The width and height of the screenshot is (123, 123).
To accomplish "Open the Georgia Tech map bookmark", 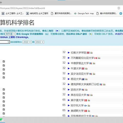I will [84, 14].
